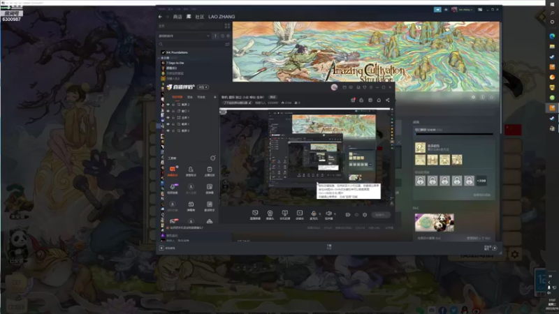
Task: Expand the microphone options arrow
Action: click(x=319, y=214)
